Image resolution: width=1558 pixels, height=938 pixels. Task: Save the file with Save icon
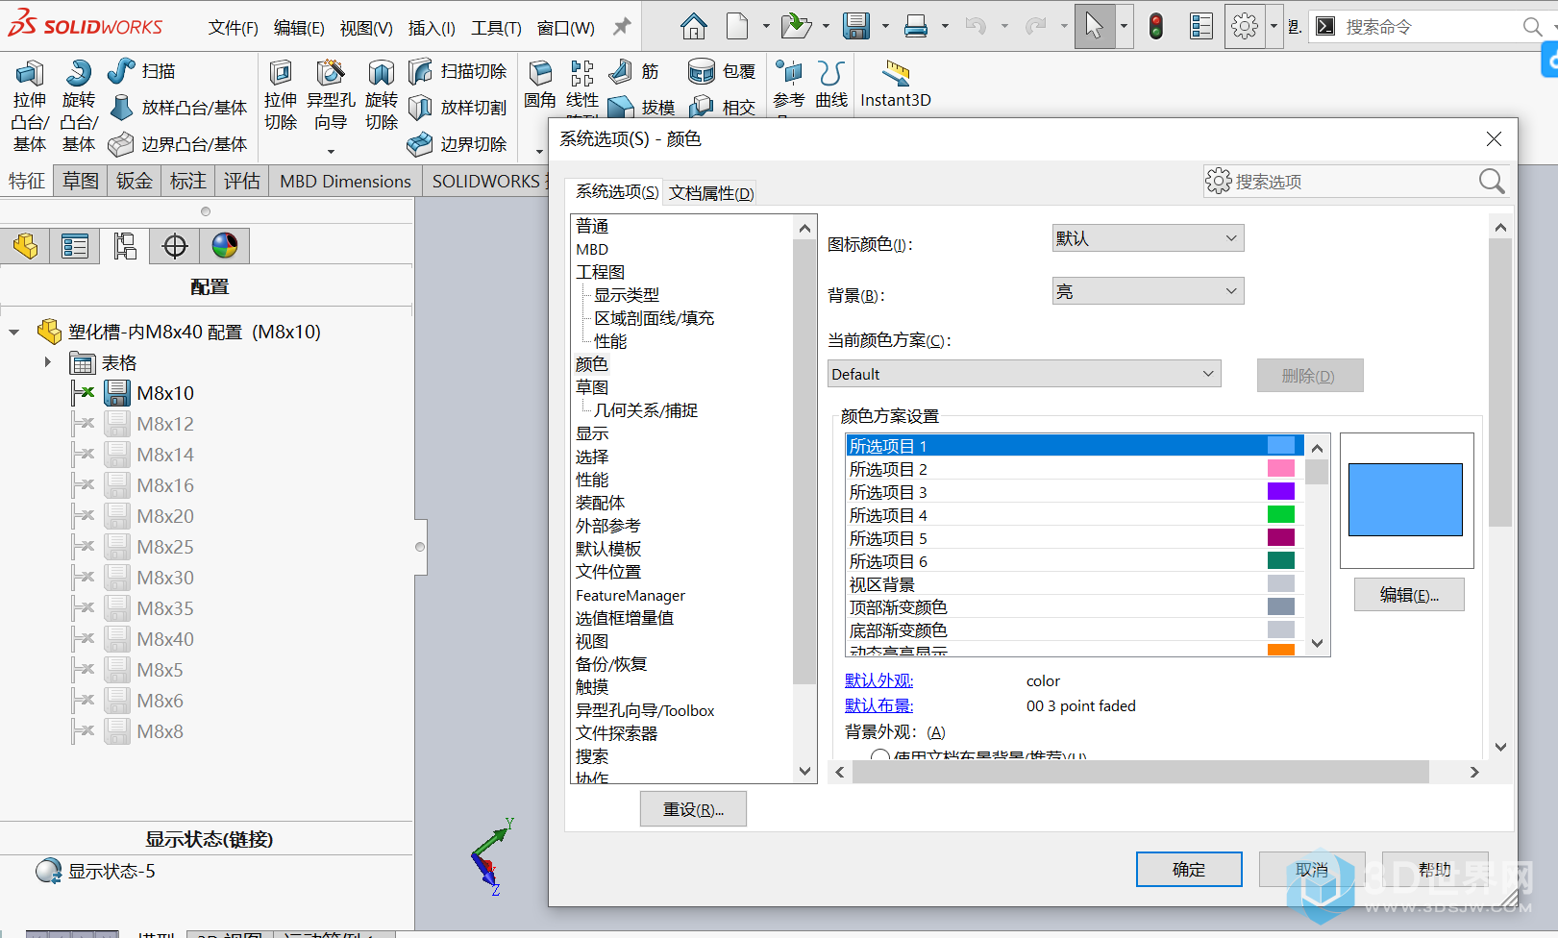[856, 26]
